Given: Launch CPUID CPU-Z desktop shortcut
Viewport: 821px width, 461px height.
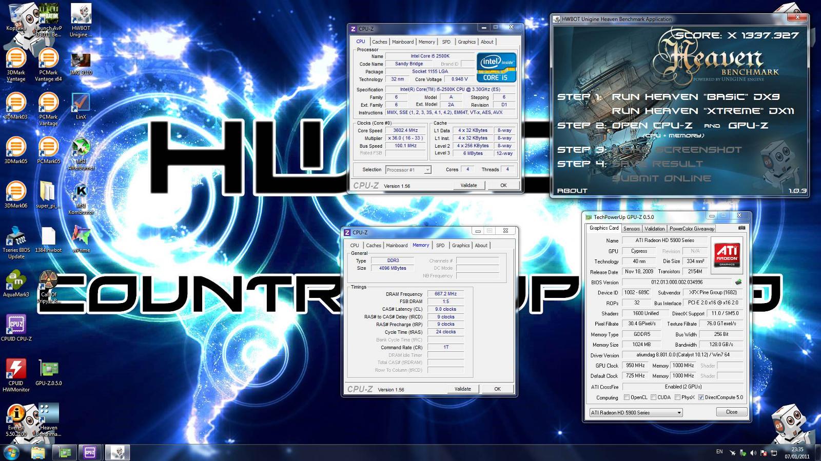Looking at the screenshot, I should (16, 328).
